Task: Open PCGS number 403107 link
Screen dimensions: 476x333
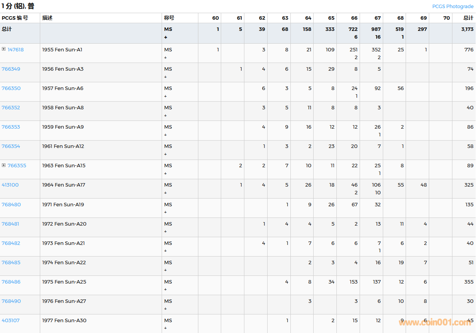Action: pyautogui.click(x=10, y=321)
